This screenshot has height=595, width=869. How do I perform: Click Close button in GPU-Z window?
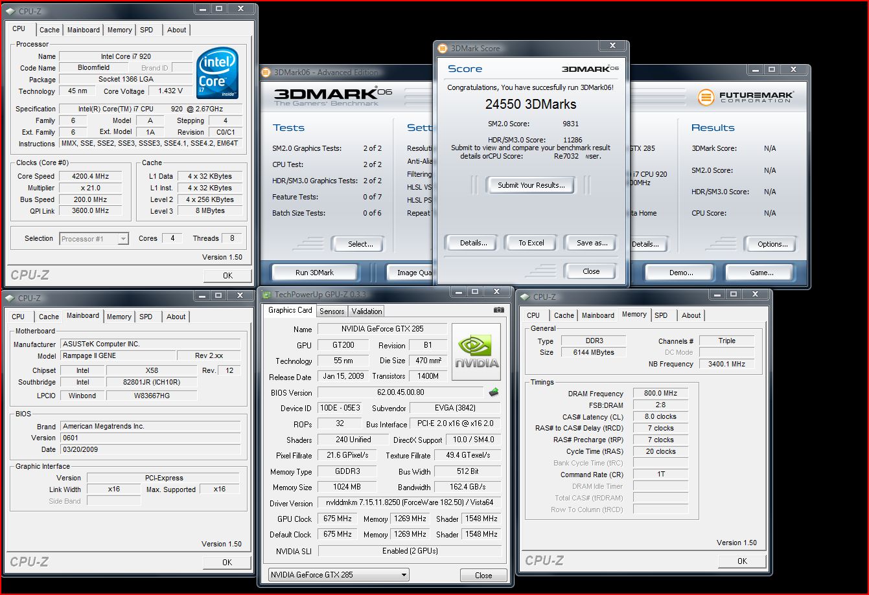(483, 575)
